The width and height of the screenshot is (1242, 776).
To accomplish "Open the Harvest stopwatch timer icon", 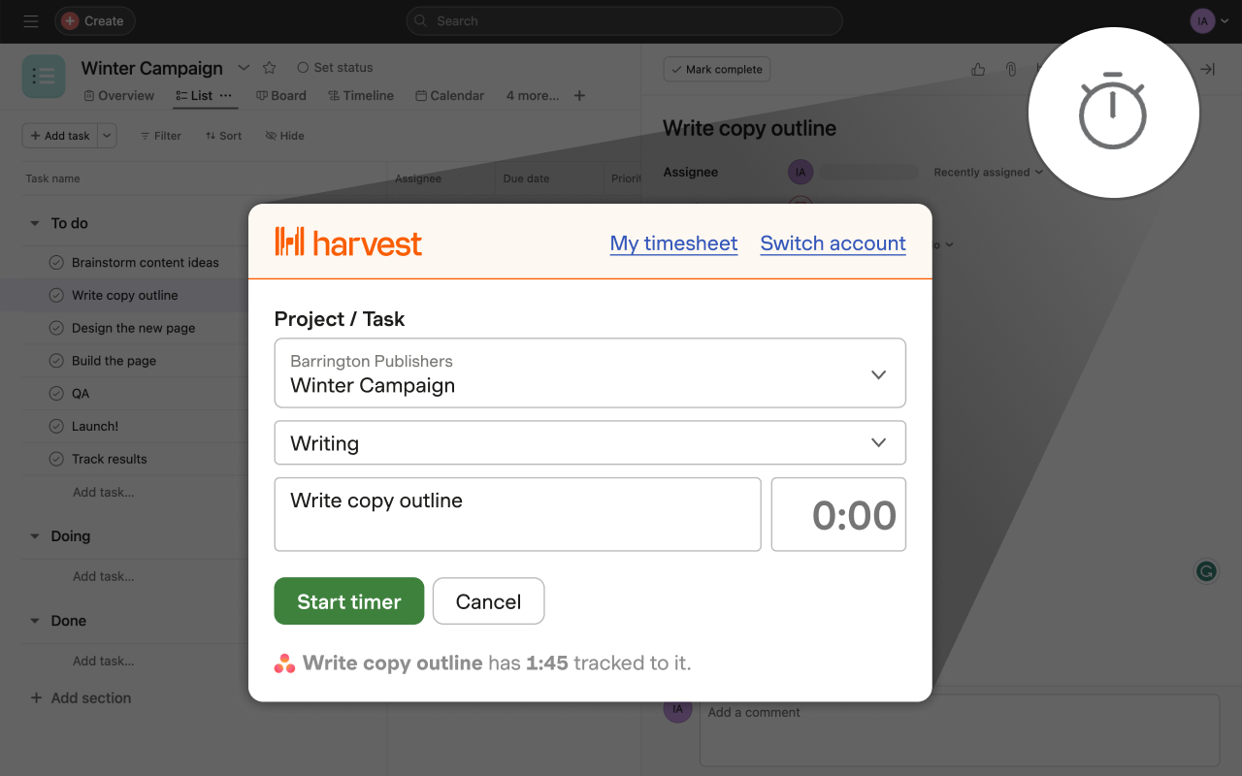I will (x=1113, y=112).
